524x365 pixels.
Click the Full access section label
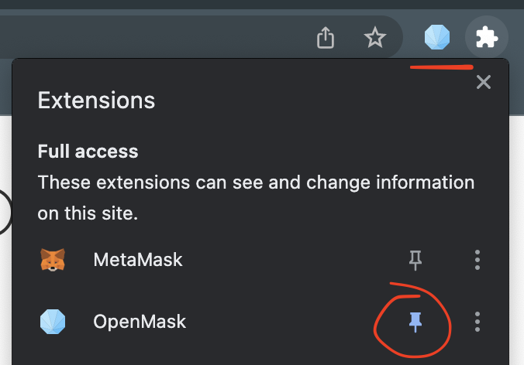88,152
